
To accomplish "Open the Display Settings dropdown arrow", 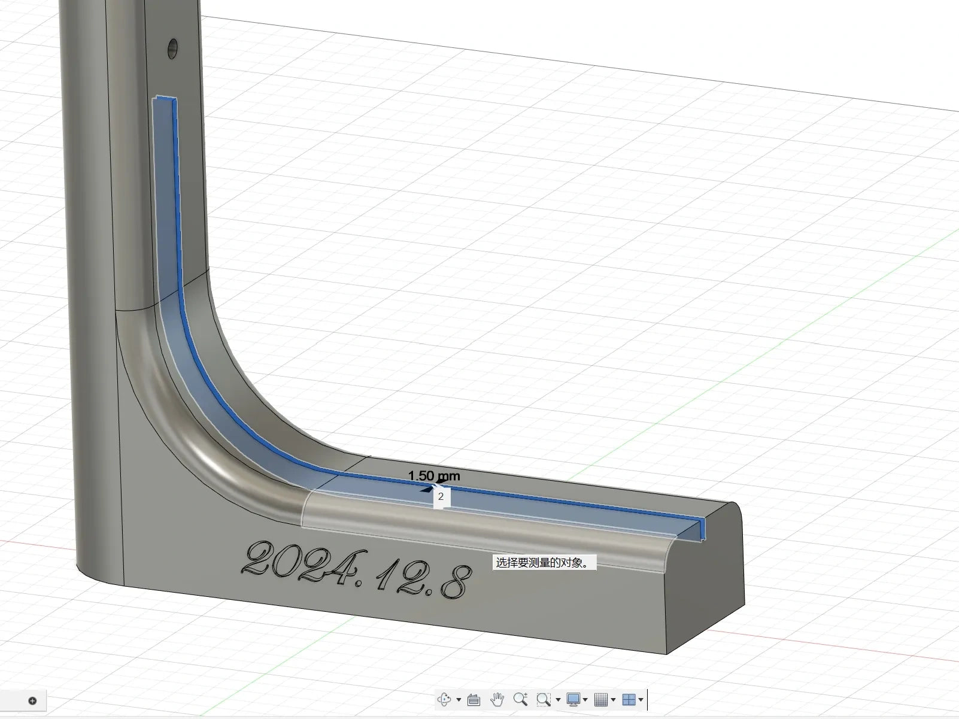I will [x=585, y=700].
